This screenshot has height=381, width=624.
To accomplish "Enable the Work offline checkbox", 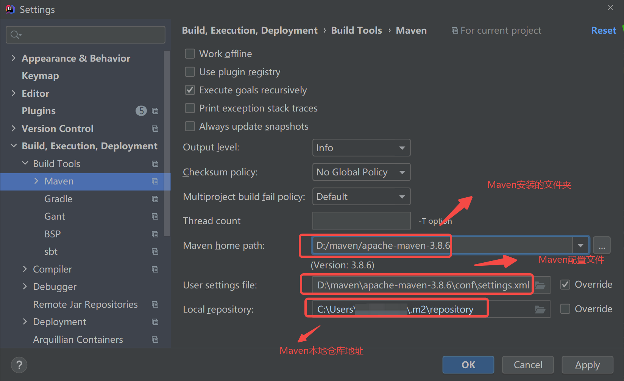I will pos(190,54).
